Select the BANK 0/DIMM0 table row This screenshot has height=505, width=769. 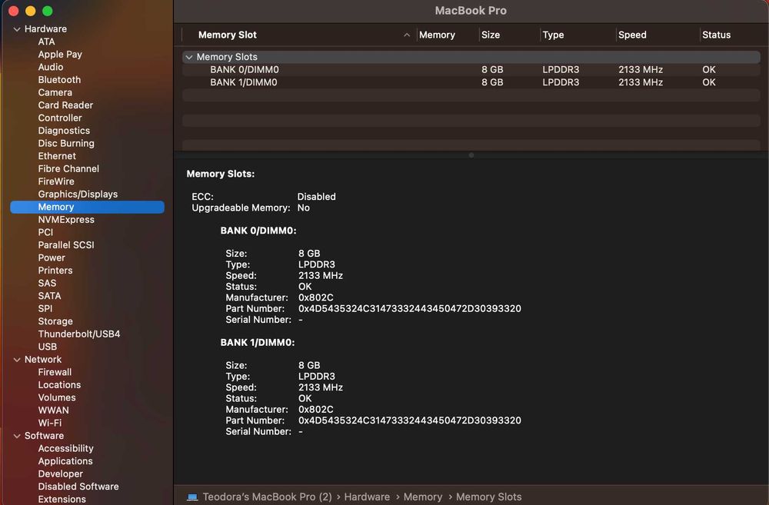tap(471, 70)
